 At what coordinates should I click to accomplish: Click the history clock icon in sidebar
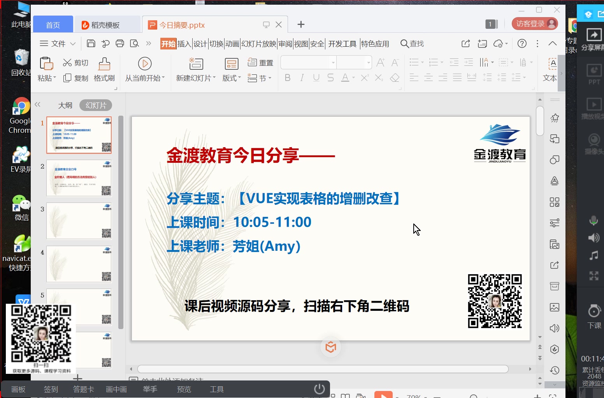(555, 370)
